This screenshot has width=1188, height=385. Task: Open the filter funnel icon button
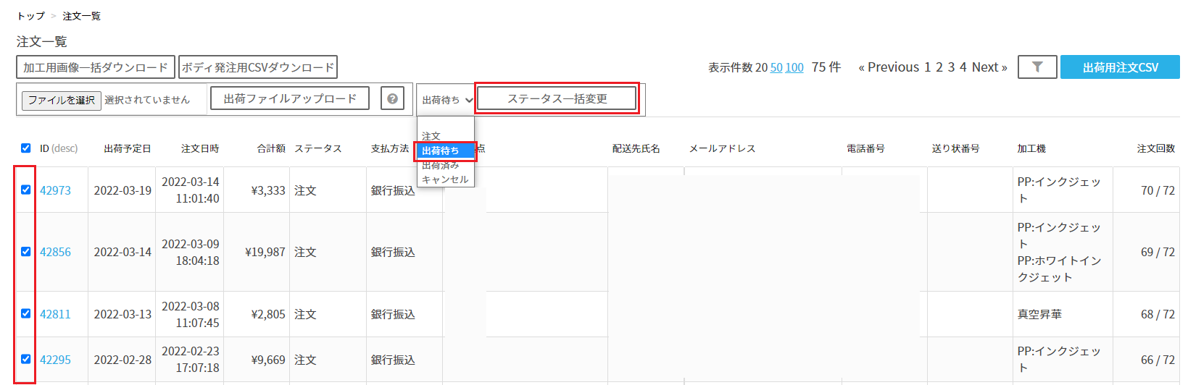1037,67
